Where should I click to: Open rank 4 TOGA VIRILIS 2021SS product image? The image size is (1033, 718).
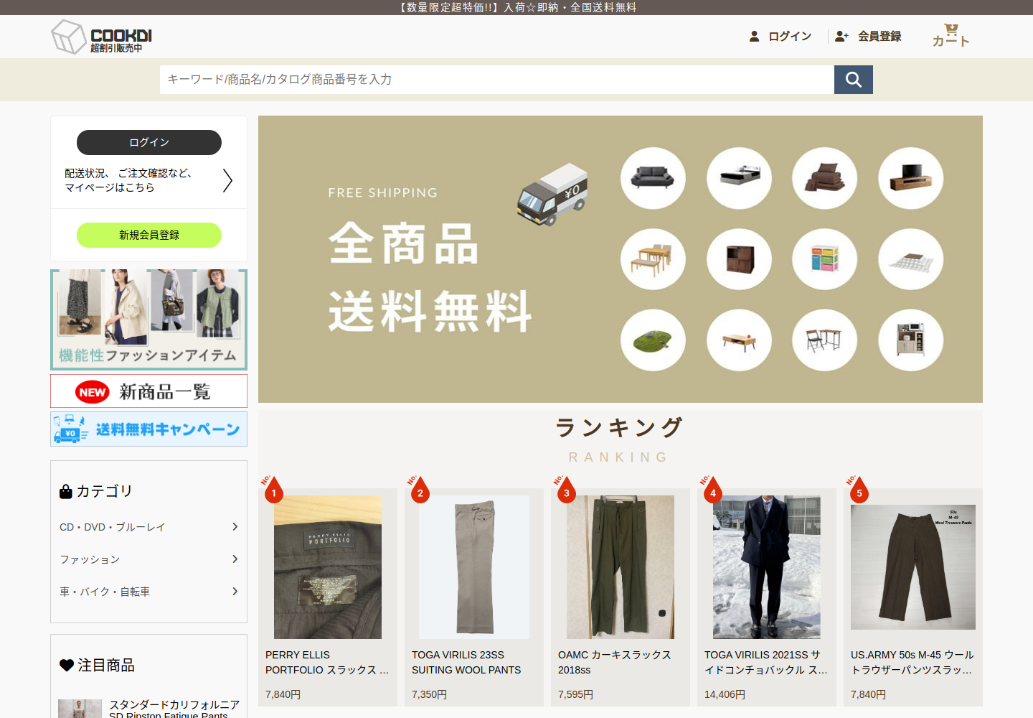point(767,567)
